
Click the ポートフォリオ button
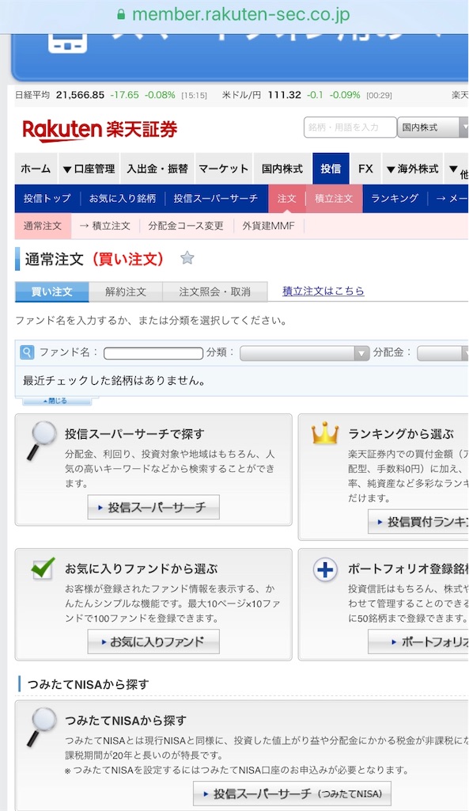coord(418,642)
